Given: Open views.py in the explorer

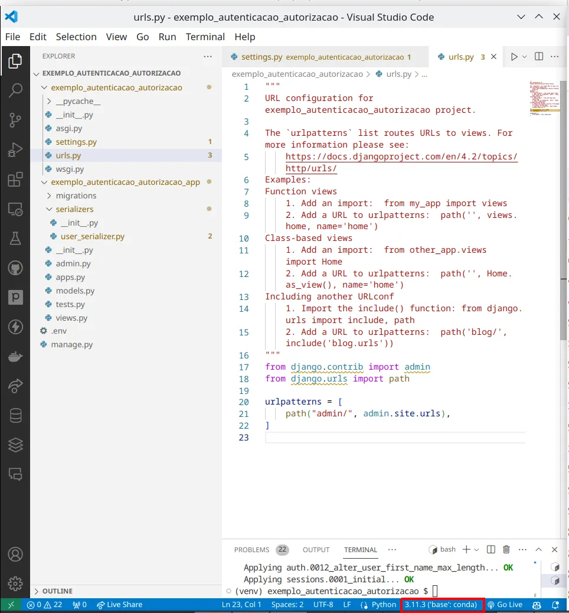Looking at the screenshot, I should [71, 318].
